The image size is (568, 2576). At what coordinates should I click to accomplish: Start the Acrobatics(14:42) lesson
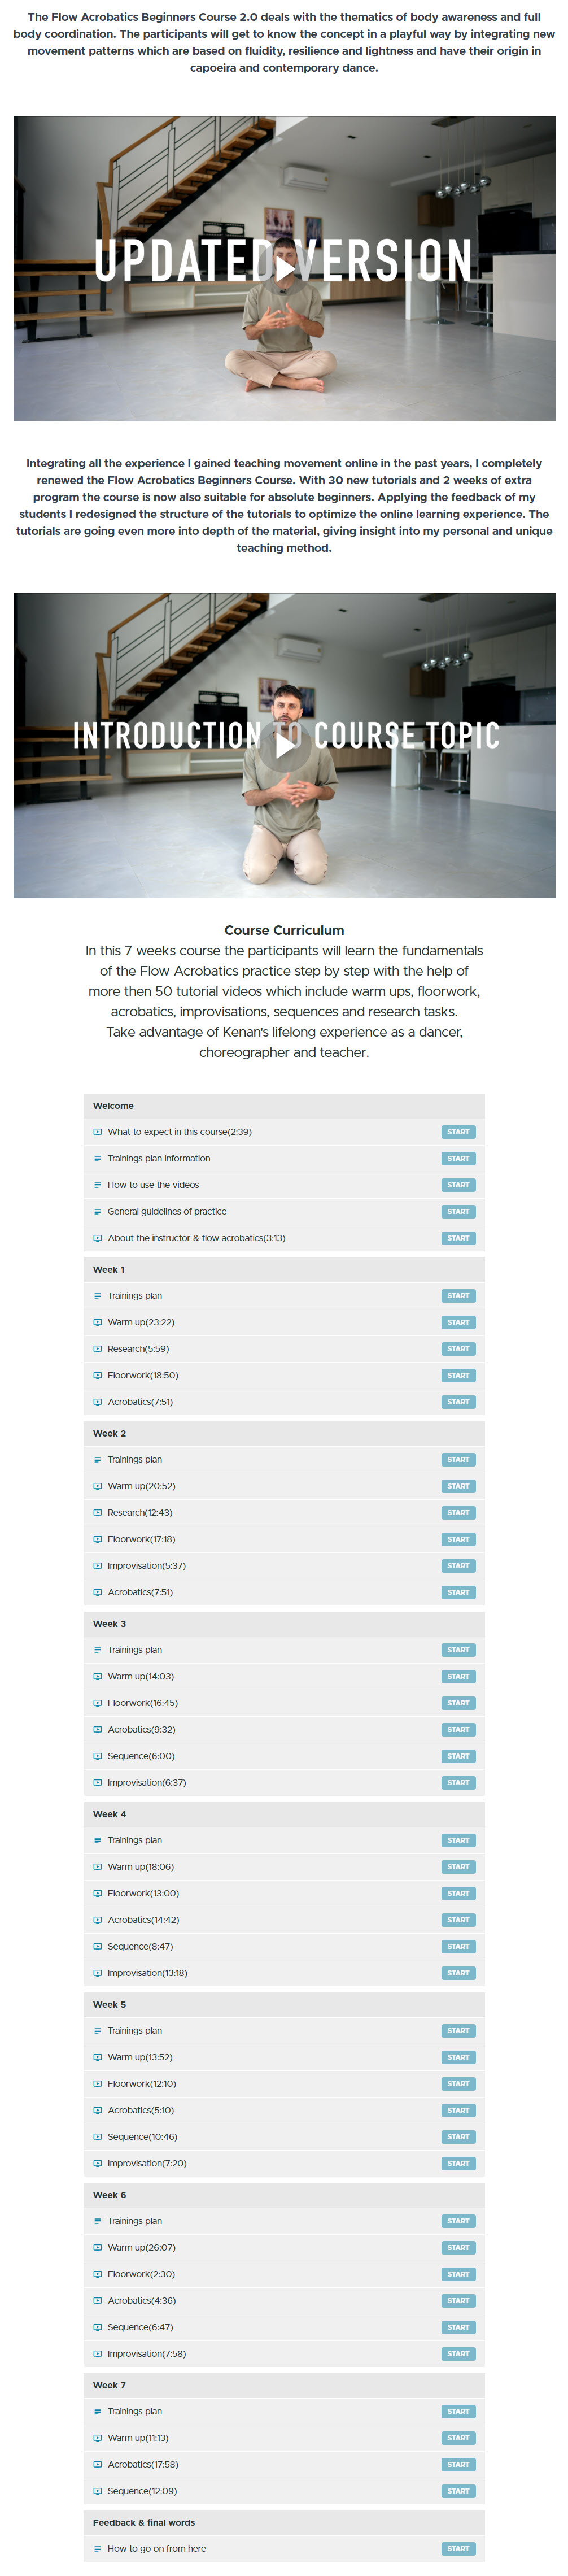[x=458, y=1920]
